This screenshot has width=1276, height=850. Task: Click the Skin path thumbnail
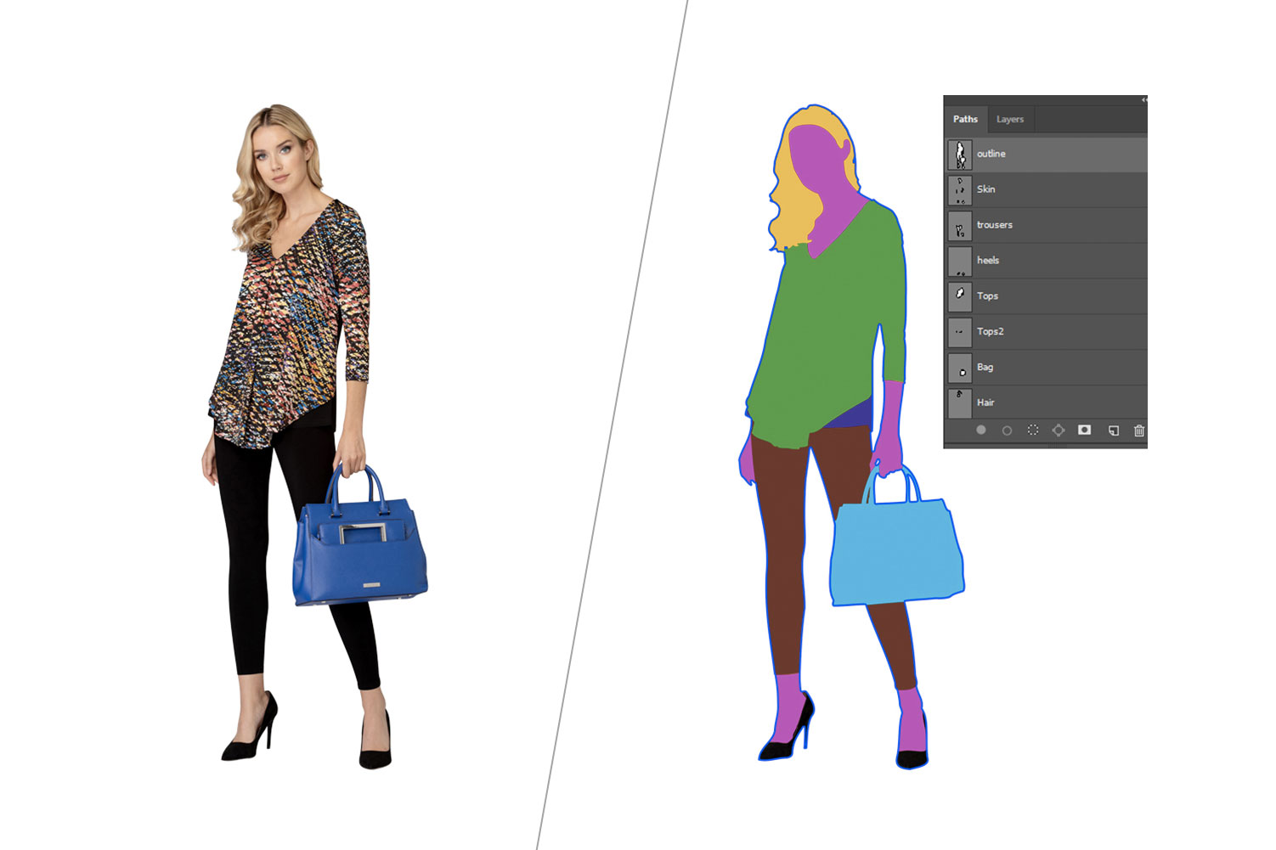[960, 190]
